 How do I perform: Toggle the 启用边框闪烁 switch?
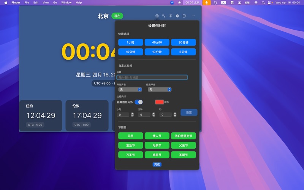click(139, 102)
